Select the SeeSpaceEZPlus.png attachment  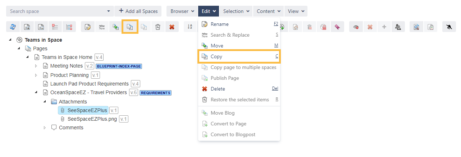92,119
